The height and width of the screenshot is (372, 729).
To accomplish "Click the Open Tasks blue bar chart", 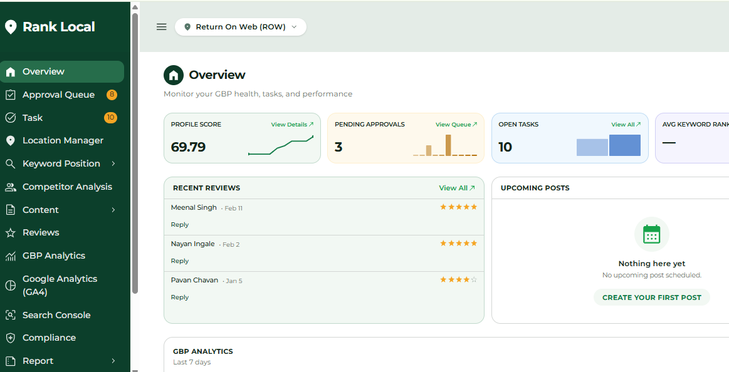I will pos(609,145).
